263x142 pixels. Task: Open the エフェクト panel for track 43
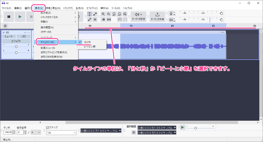pyautogui.click(x=16, y=41)
